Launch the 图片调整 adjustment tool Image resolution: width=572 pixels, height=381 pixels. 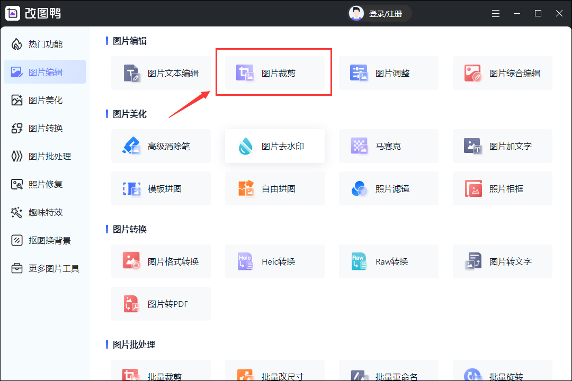(388, 73)
